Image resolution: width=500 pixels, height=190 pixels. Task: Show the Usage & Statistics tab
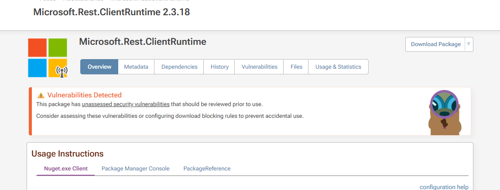338,67
